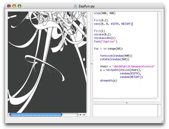Image resolution: width=169 pixels, height=129 pixels.
Task: Click the rendered Zapfino artwork canvas
Action: 47,62
